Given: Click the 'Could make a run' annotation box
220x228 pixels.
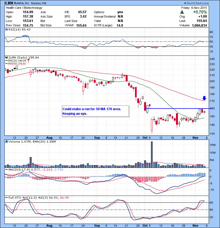Looking at the screenshot, I should 95,111.
